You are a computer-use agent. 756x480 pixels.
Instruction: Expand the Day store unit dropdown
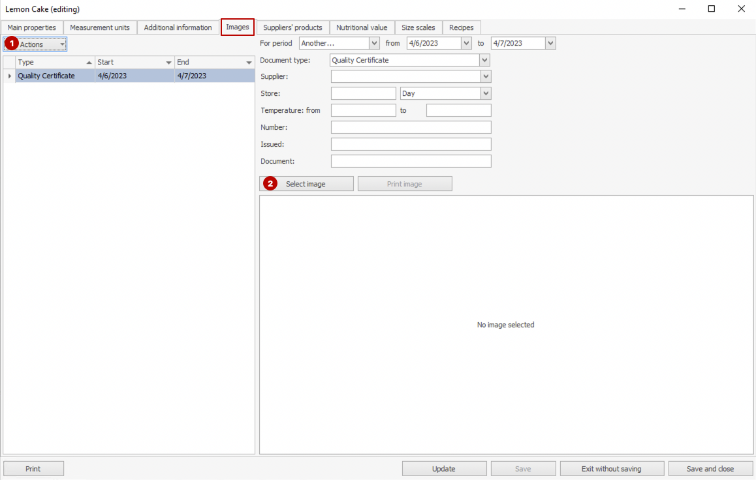(x=486, y=93)
